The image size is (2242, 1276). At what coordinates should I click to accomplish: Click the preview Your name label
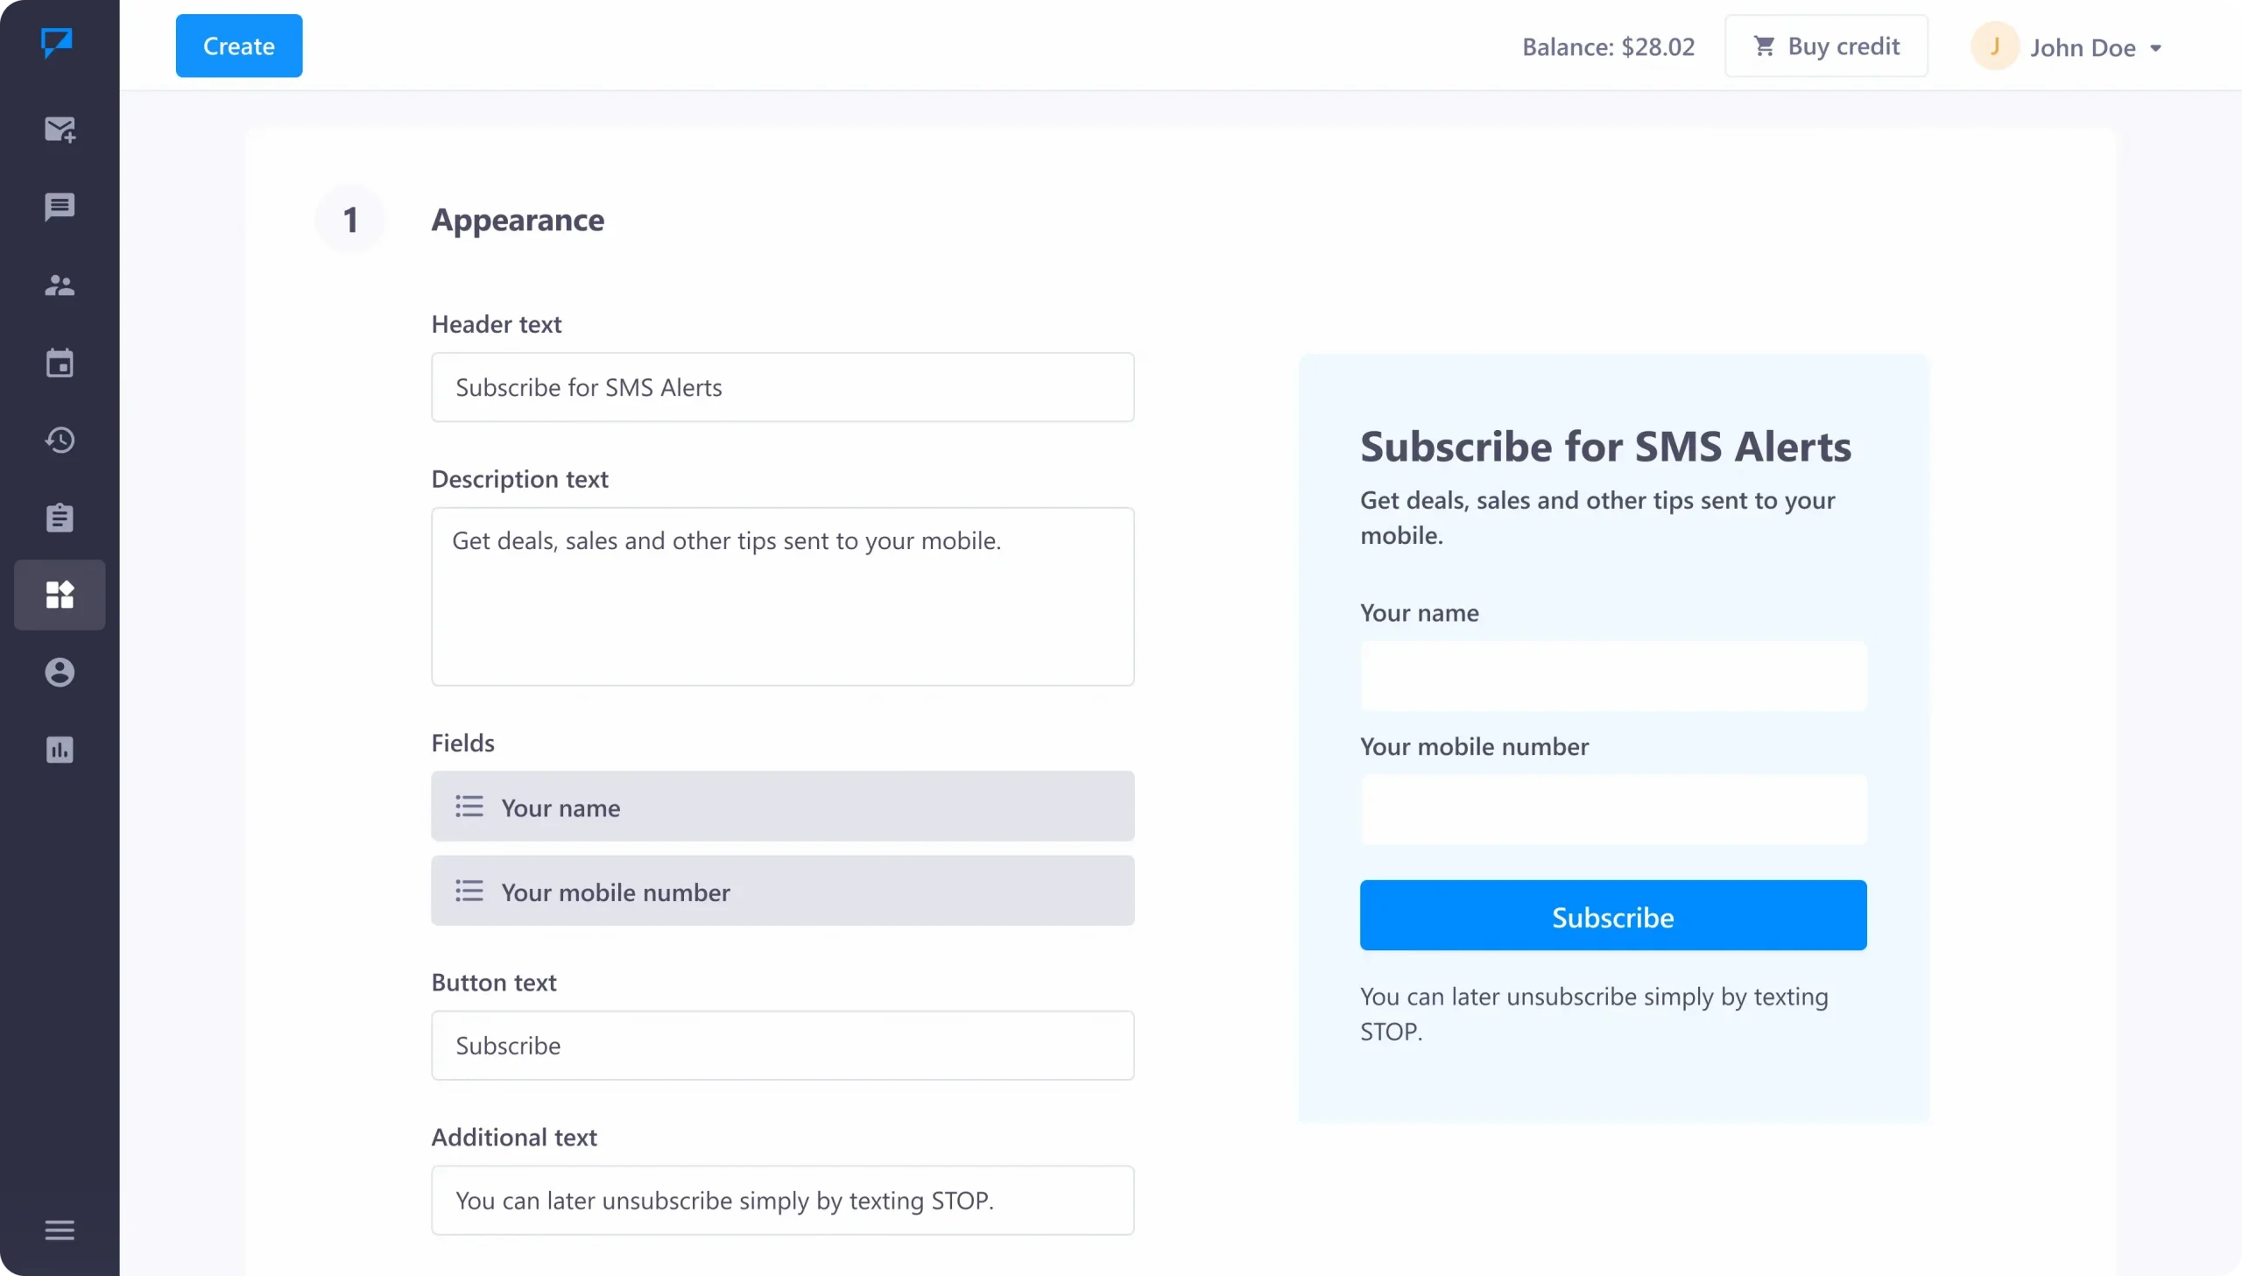tap(1419, 612)
